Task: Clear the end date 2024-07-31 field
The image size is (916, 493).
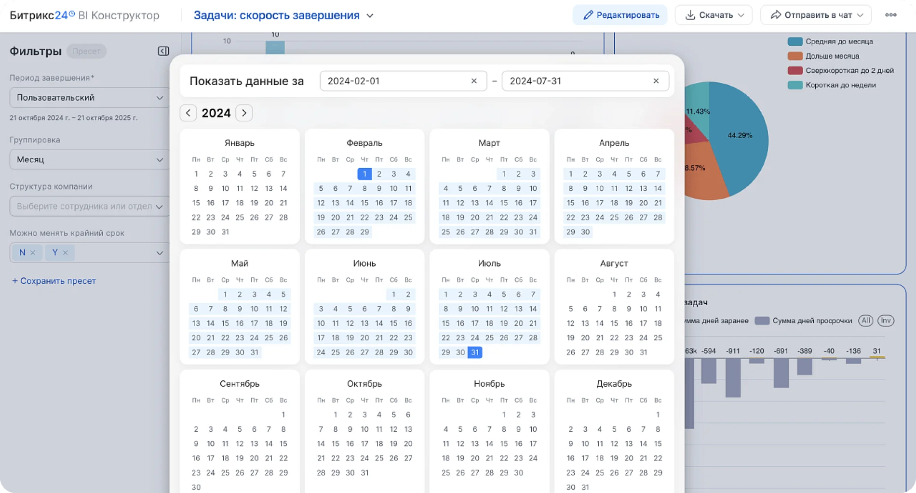Action: coord(656,81)
